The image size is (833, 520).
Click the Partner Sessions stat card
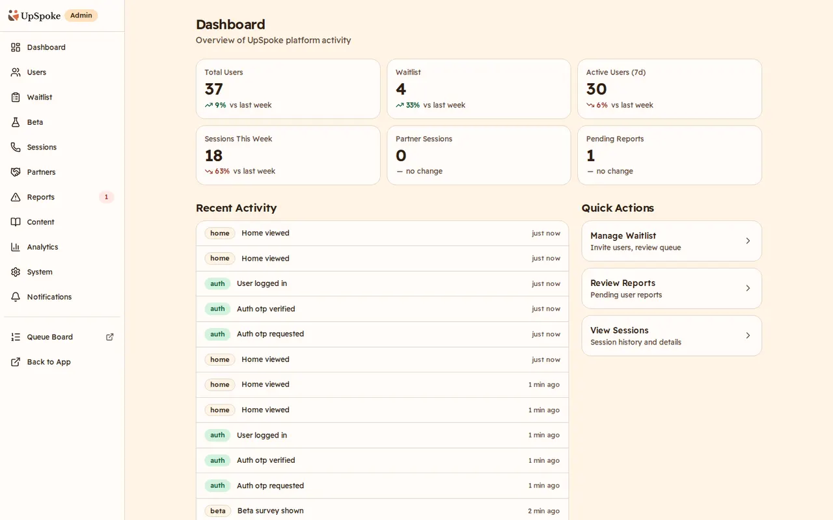tap(479, 155)
